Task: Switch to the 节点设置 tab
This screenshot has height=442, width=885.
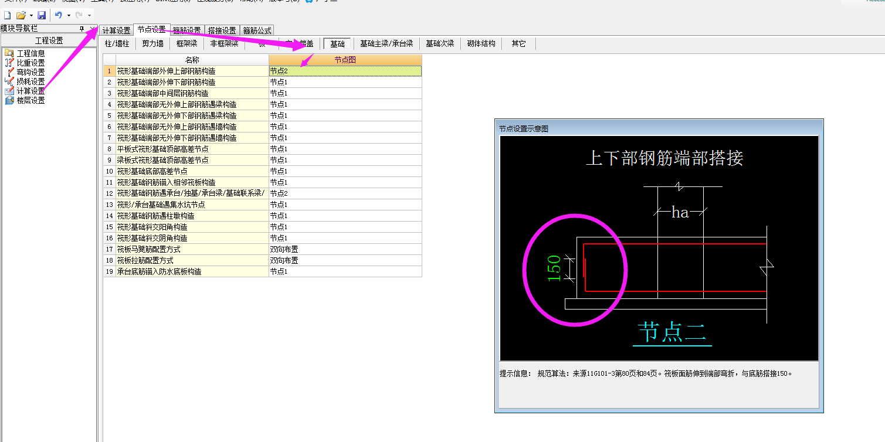Action: coord(151,30)
